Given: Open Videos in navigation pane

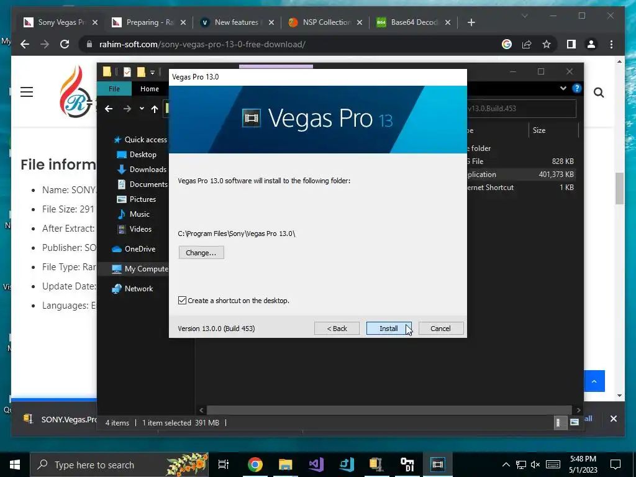Looking at the screenshot, I should pyautogui.click(x=134, y=229).
